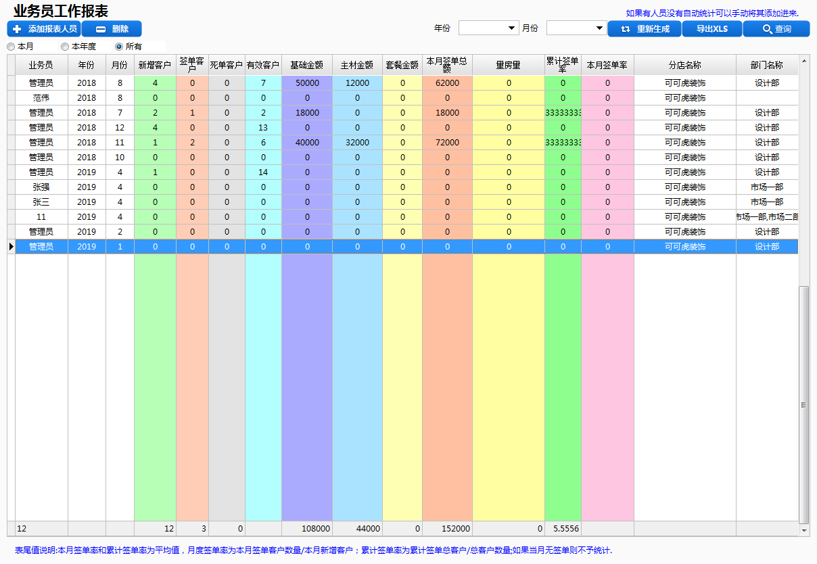
Task: Click the 重新生成 button
Action: [x=645, y=29]
